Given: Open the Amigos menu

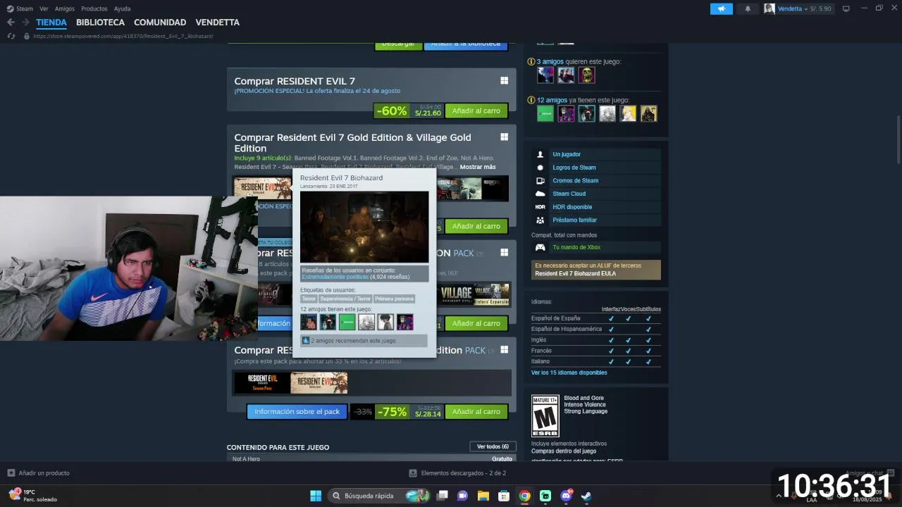Looking at the screenshot, I should [x=64, y=8].
